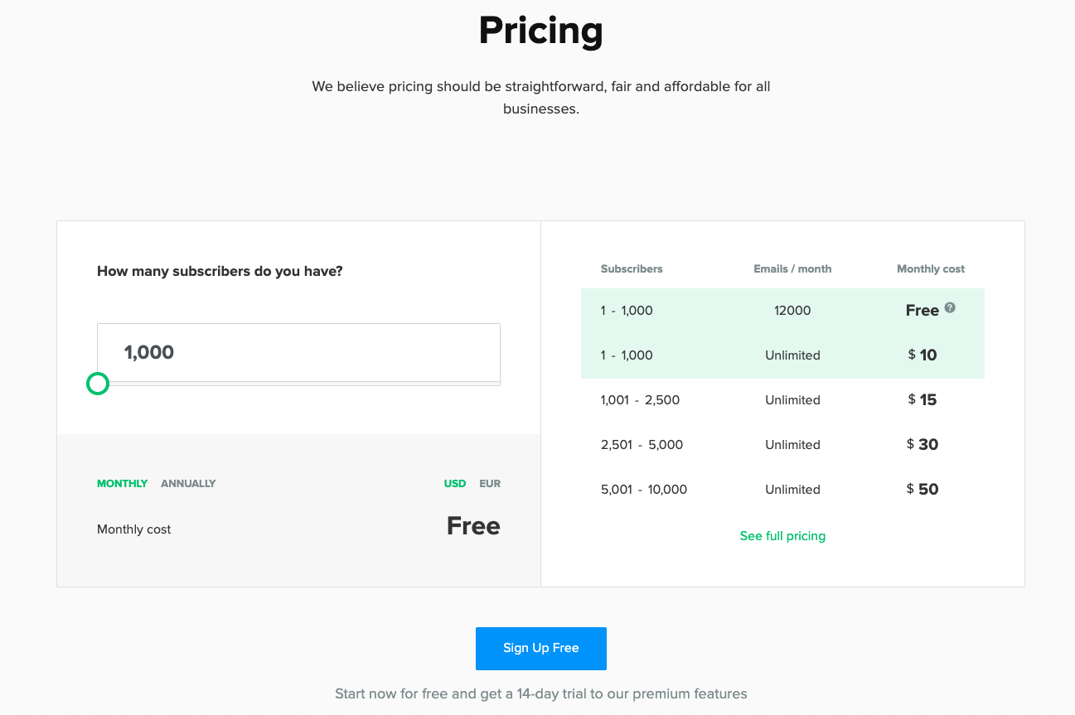1075x715 pixels.
Task: Click the Pricing page heading
Action: pos(540,31)
